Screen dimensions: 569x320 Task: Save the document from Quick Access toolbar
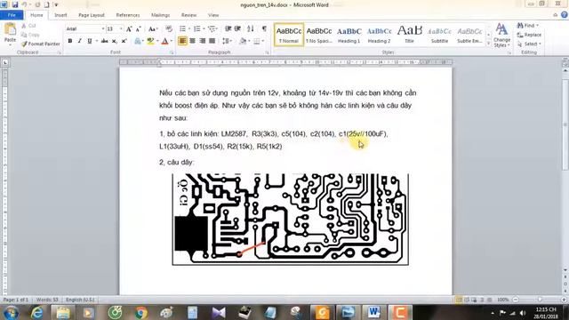[x=15, y=4]
